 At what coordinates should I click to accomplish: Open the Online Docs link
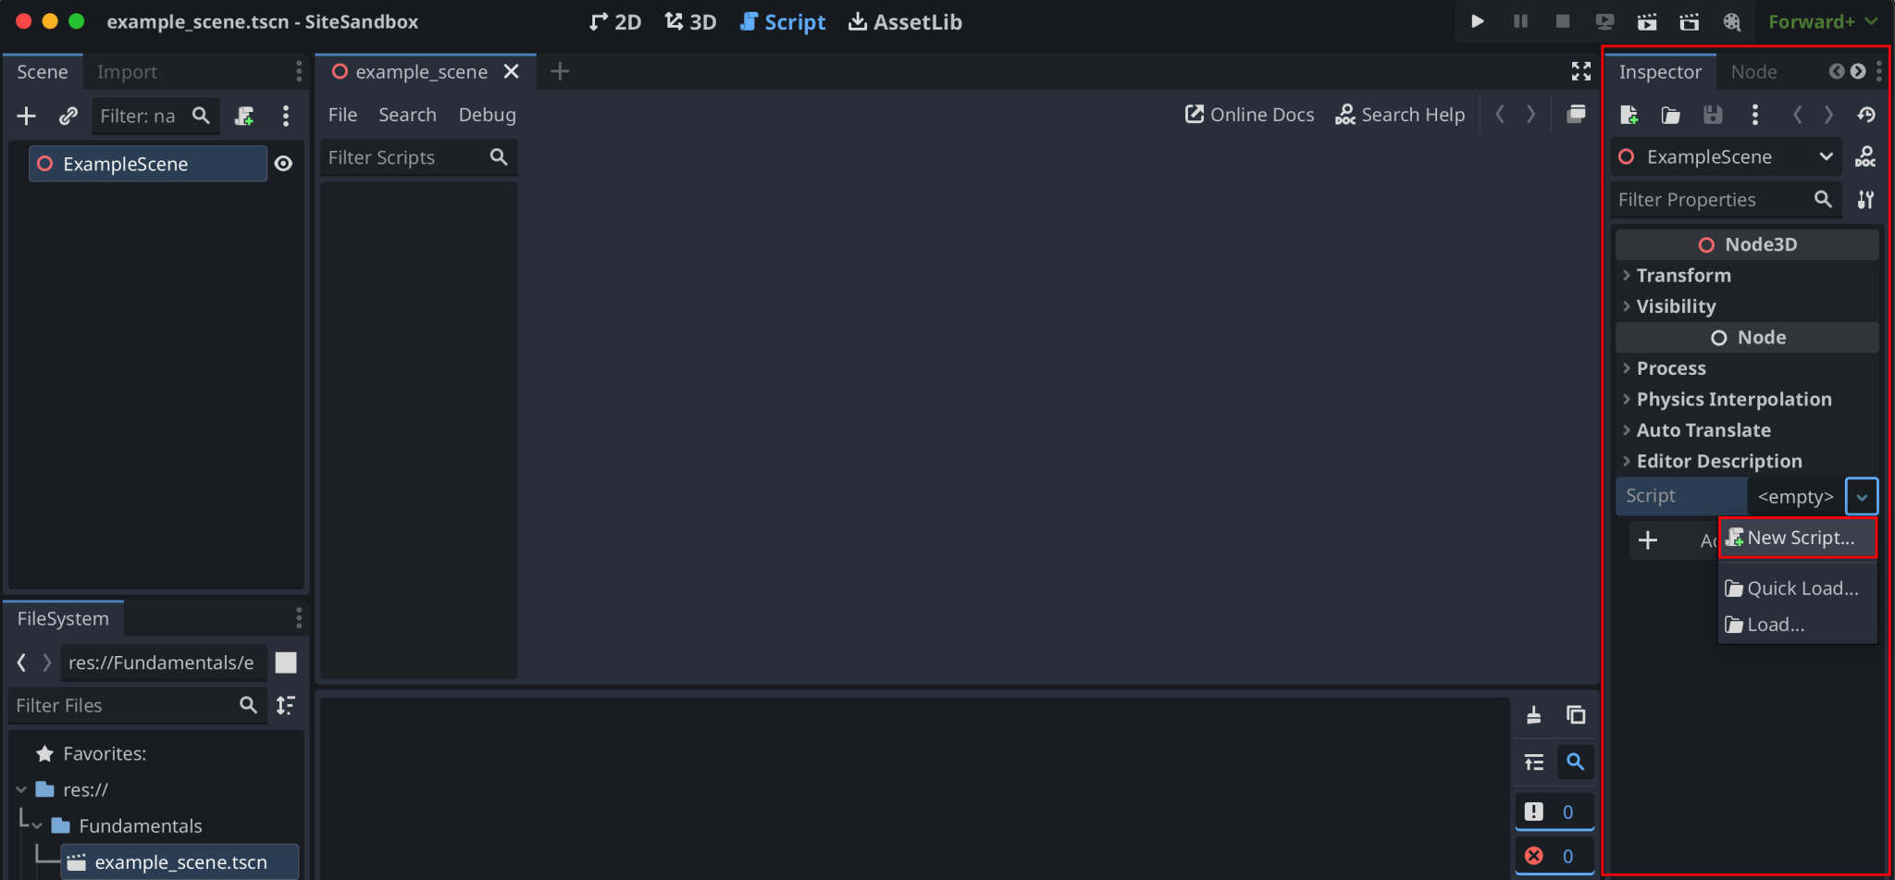(x=1248, y=114)
